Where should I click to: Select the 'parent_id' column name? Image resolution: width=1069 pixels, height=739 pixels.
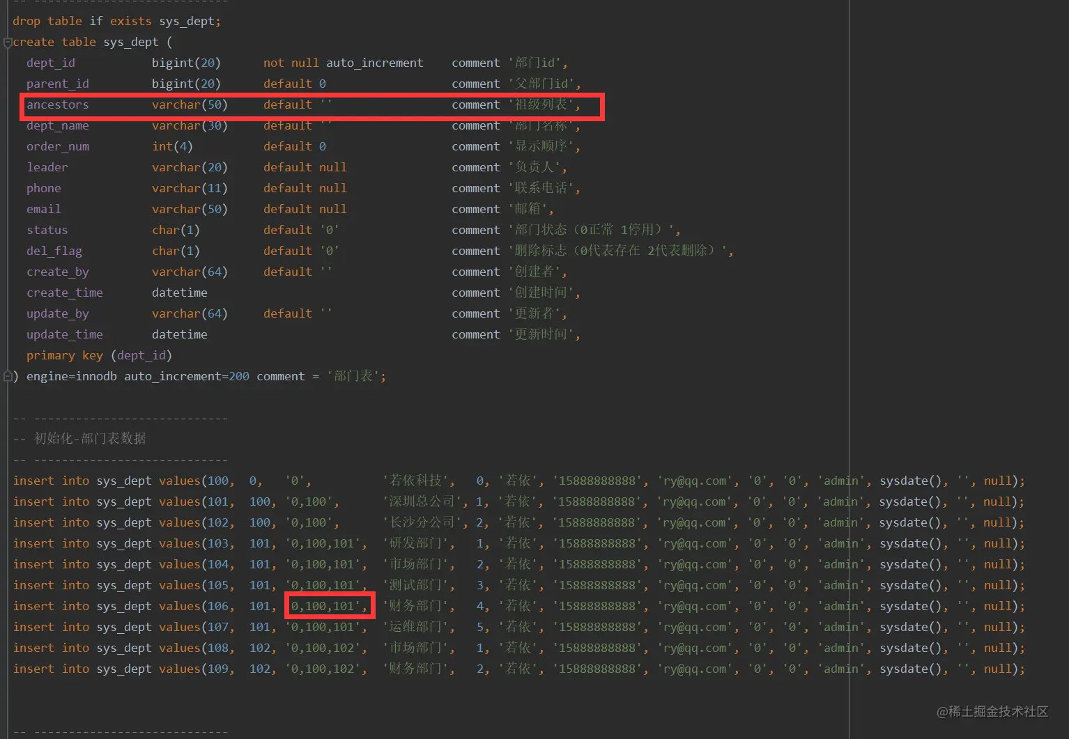(x=58, y=84)
